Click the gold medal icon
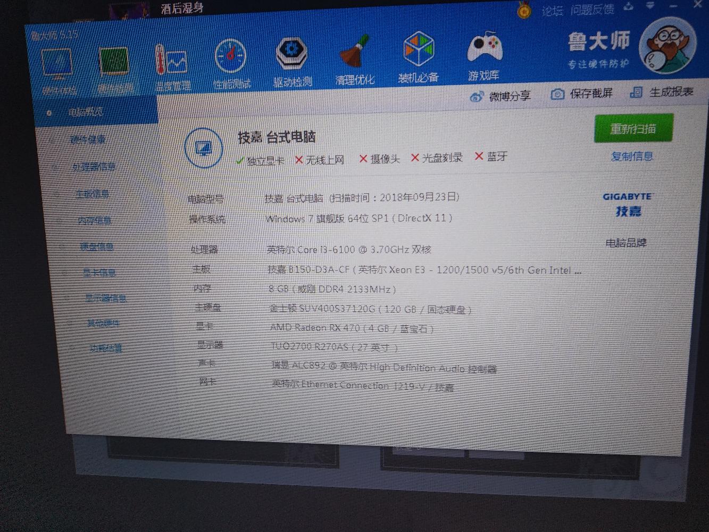This screenshot has height=532, width=709. [x=524, y=10]
